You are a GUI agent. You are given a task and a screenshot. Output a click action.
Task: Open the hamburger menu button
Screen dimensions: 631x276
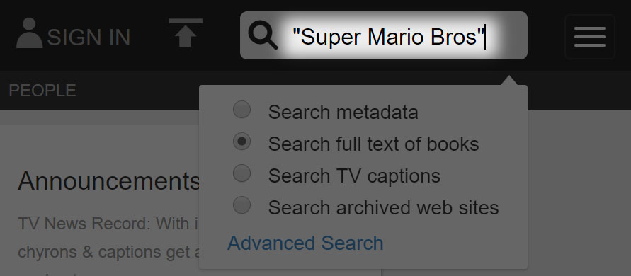pyautogui.click(x=589, y=37)
